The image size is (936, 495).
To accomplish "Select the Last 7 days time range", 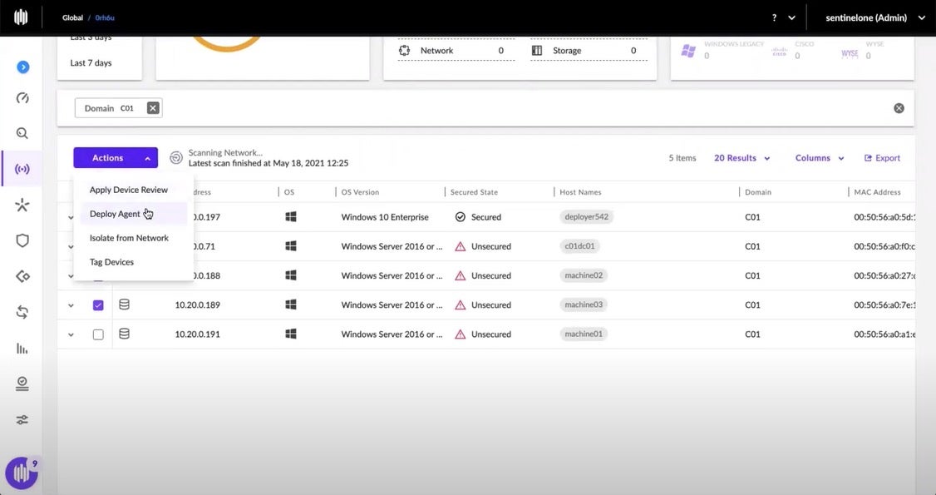I will pyautogui.click(x=91, y=63).
